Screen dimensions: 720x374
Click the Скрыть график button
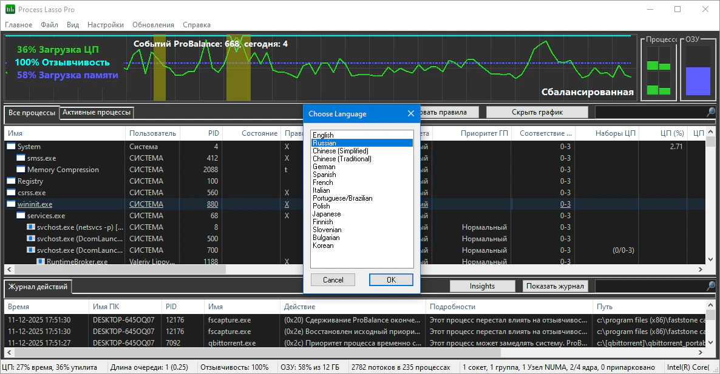pos(537,112)
